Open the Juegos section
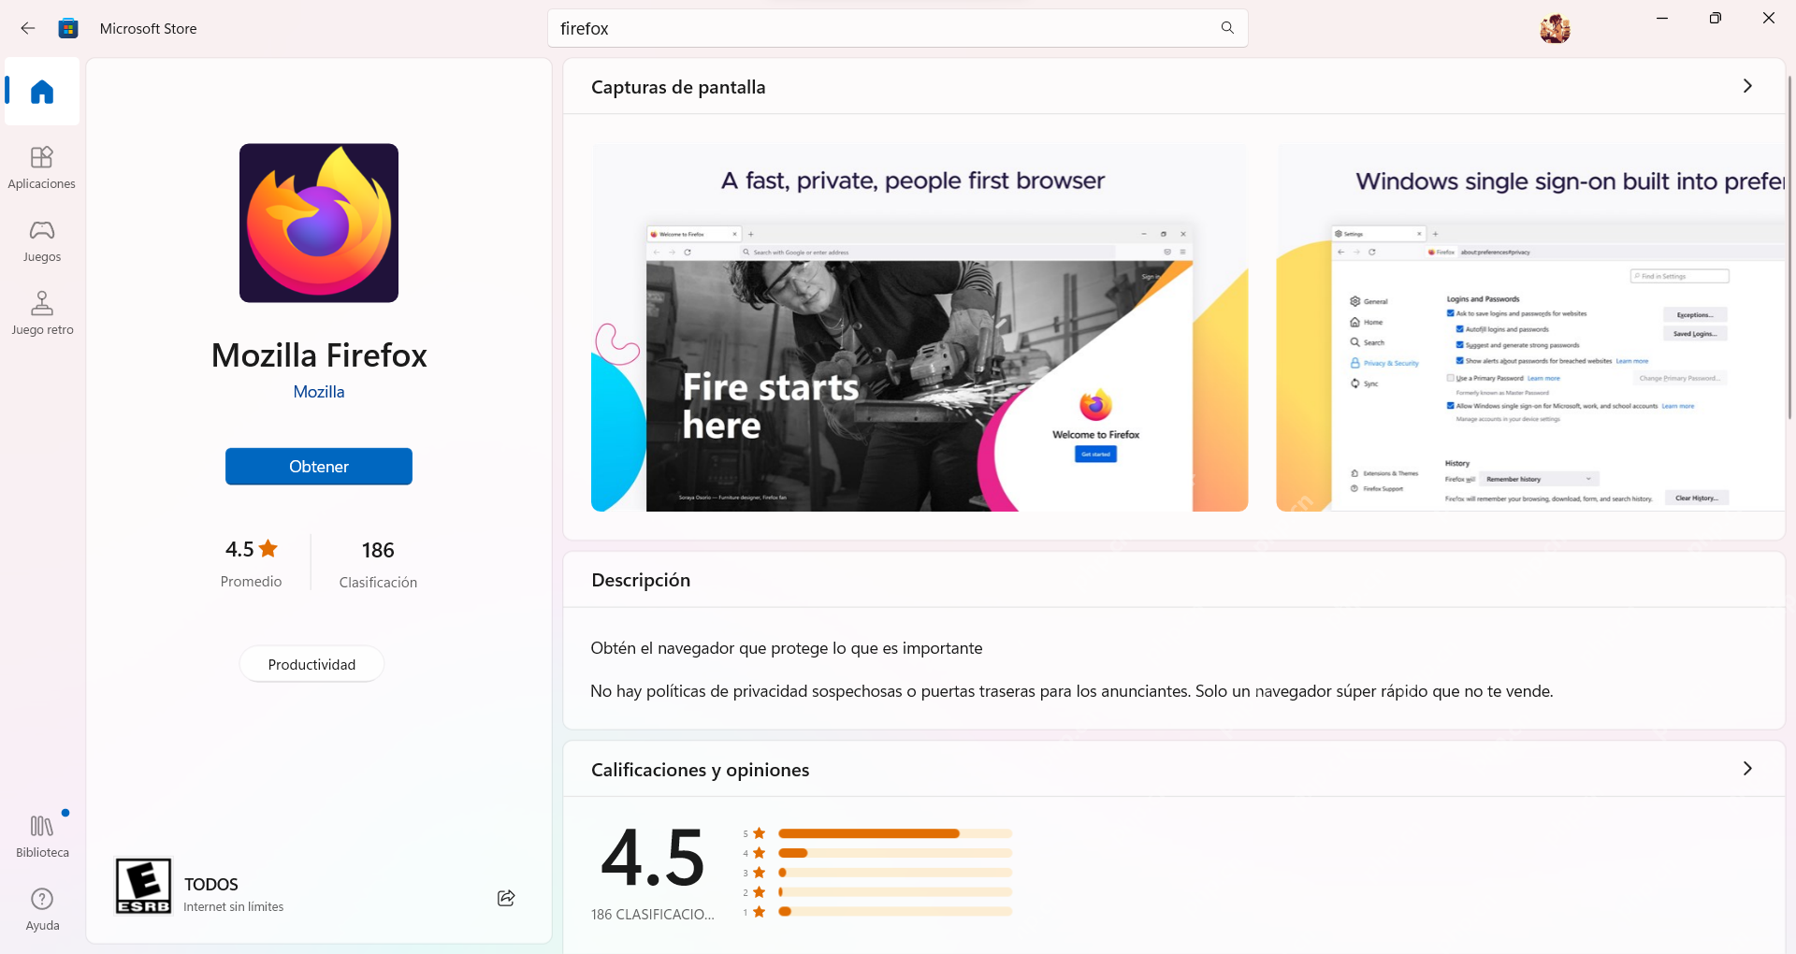The height and width of the screenshot is (954, 1796). click(x=42, y=240)
